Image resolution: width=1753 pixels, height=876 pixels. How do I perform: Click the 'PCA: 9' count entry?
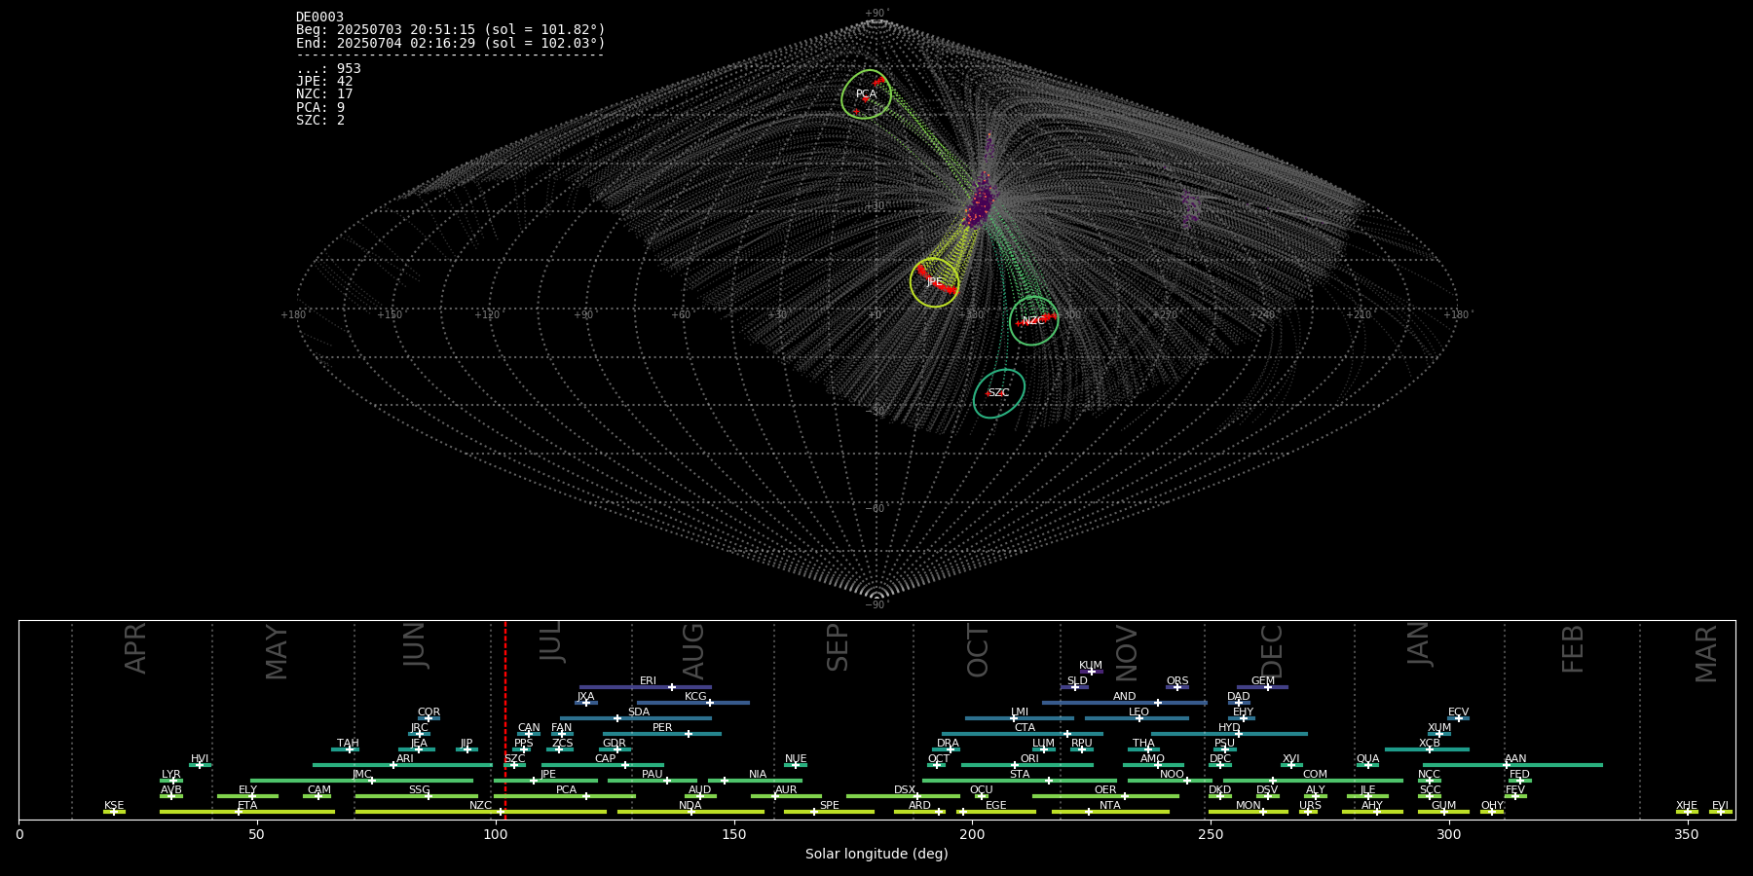[320, 107]
